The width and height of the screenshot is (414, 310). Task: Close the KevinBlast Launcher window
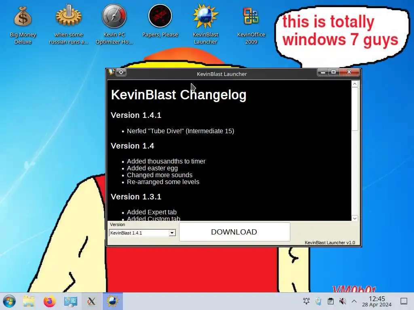point(349,72)
